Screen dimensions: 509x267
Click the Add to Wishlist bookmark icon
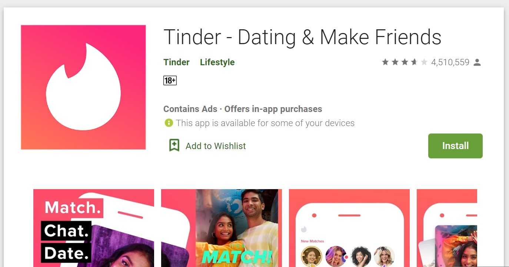[x=174, y=145]
